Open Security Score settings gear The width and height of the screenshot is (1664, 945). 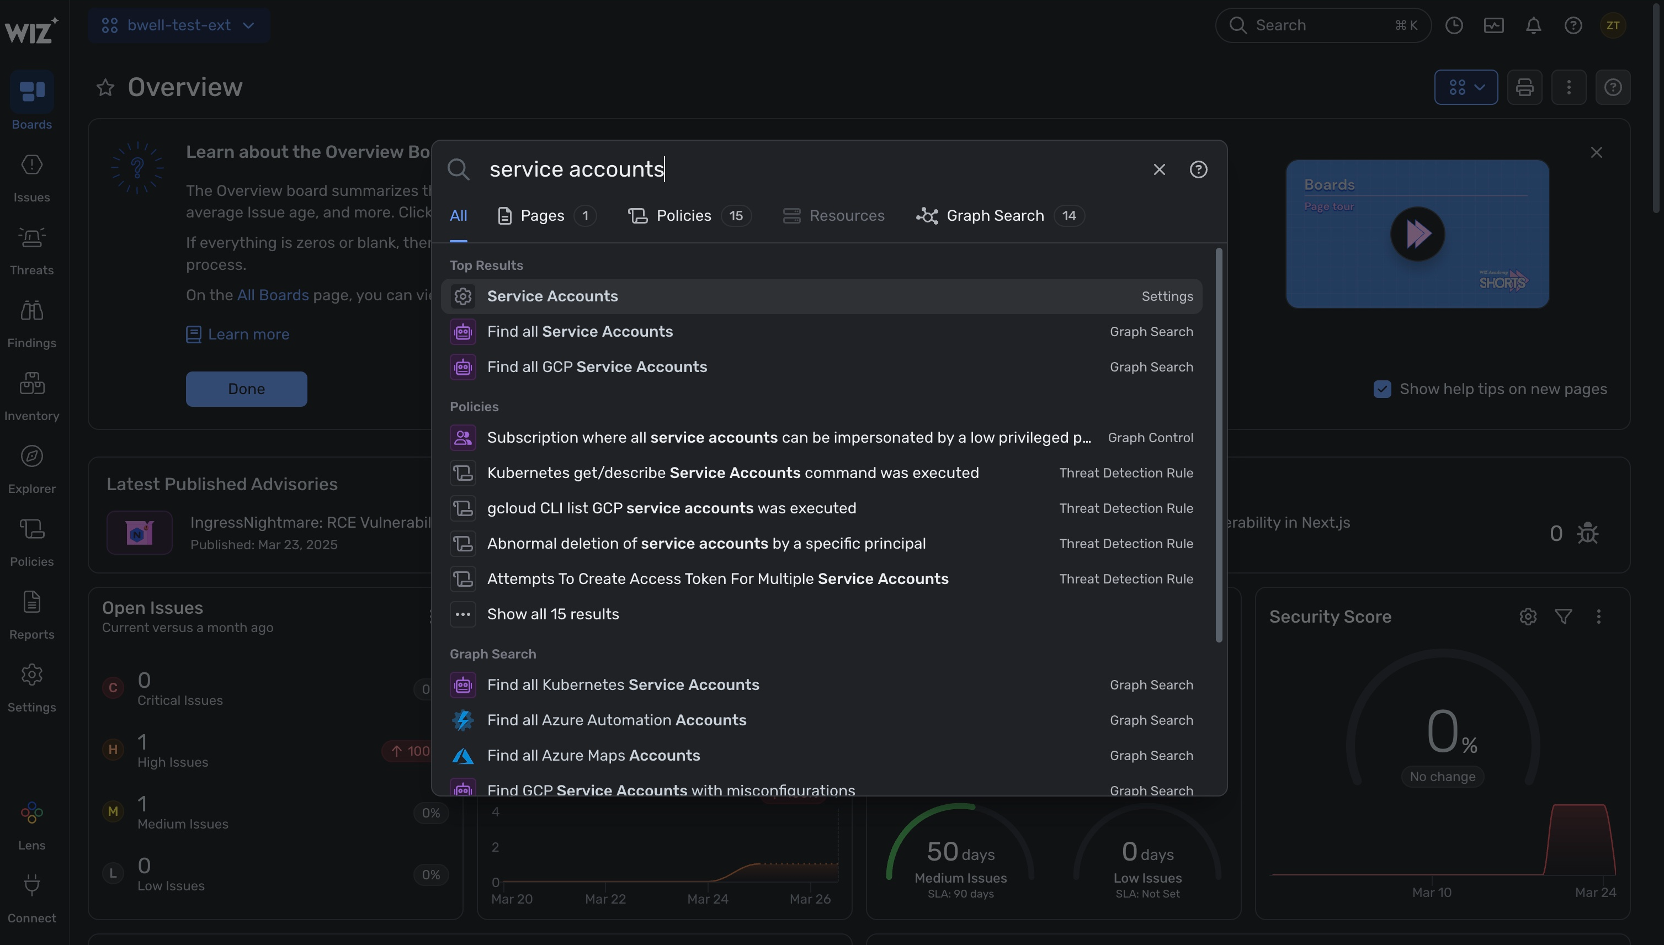click(1528, 617)
